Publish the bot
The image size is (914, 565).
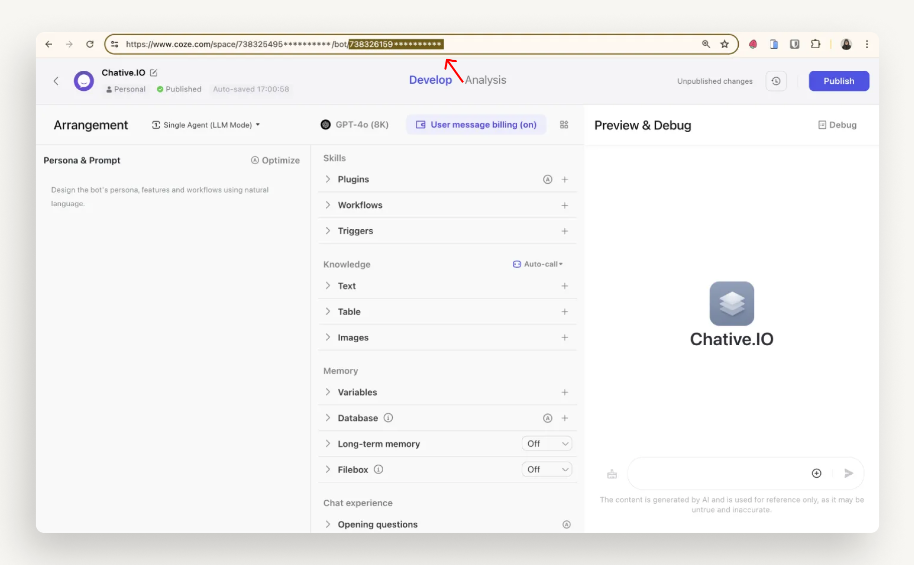click(839, 81)
